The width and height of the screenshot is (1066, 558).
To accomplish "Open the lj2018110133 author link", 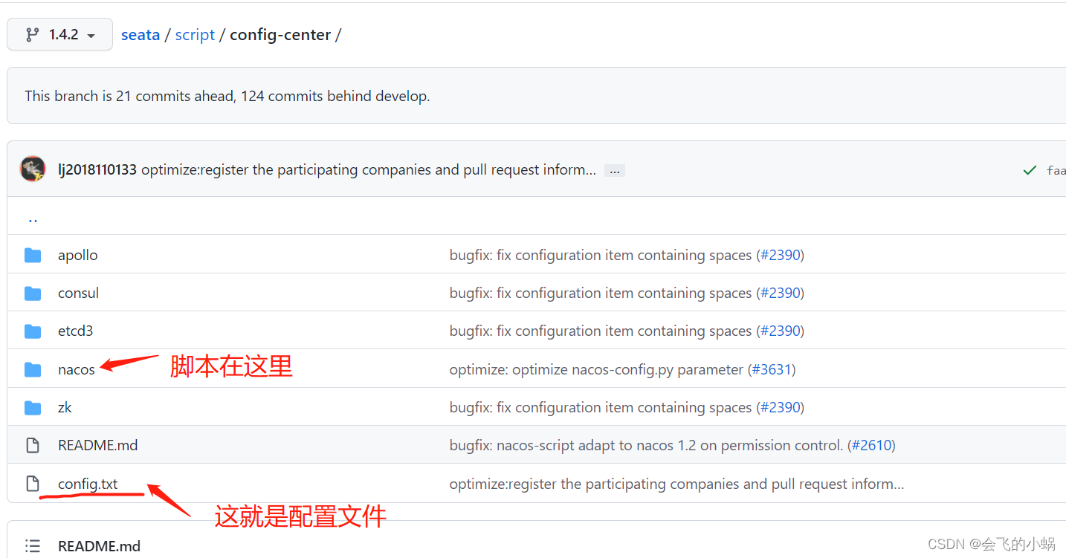I will 97,169.
